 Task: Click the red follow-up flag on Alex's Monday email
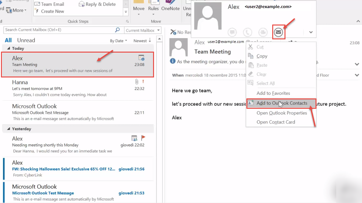[x=143, y=138]
